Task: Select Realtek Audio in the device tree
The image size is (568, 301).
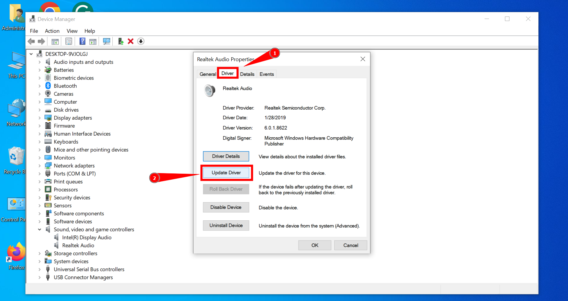Action: 78,245
